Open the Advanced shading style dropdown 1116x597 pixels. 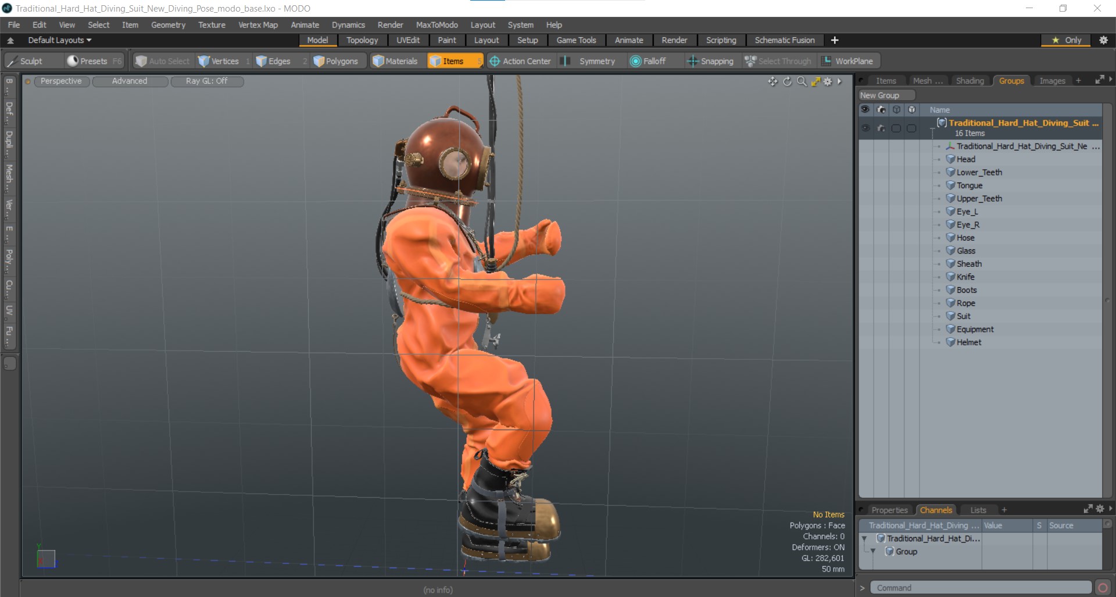130,81
